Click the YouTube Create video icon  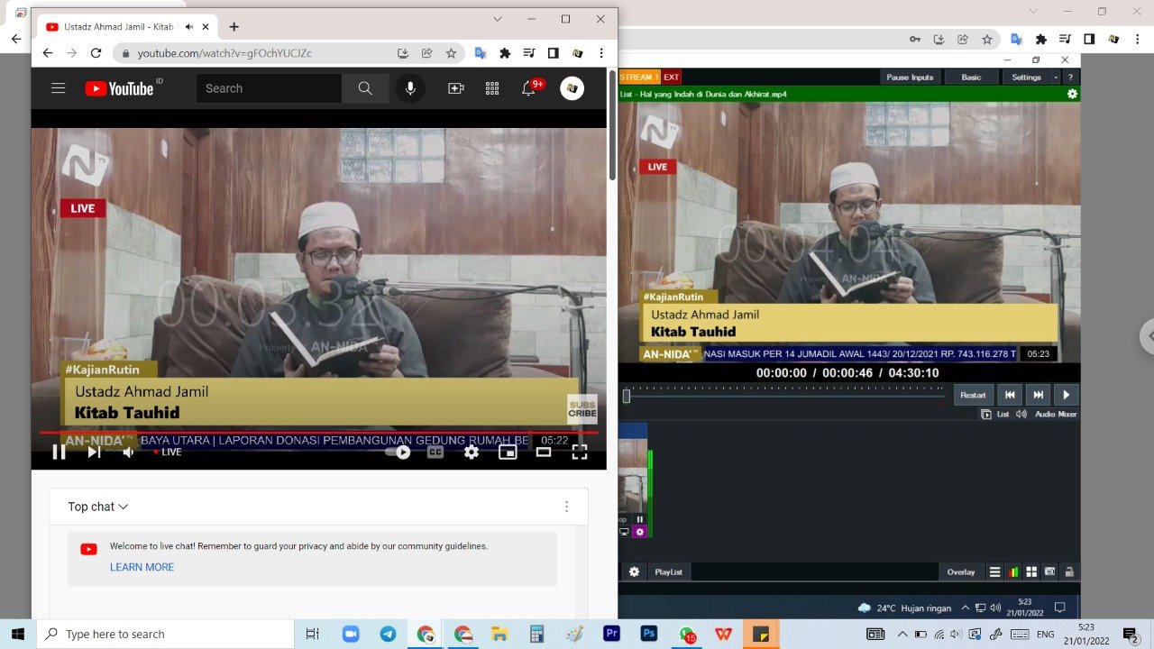pyautogui.click(x=455, y=88)
